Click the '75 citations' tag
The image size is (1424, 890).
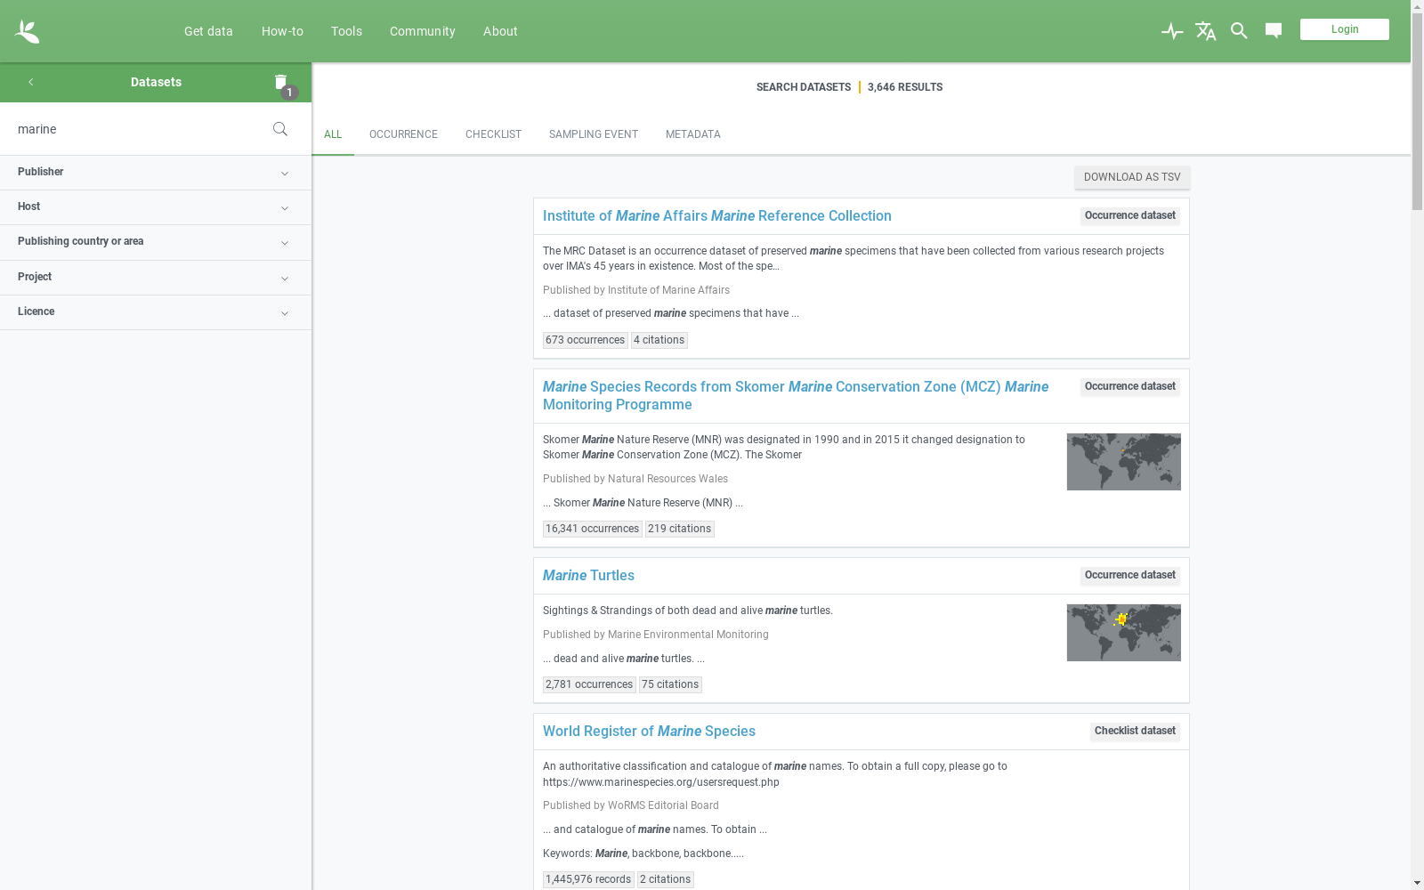[670, 684]
